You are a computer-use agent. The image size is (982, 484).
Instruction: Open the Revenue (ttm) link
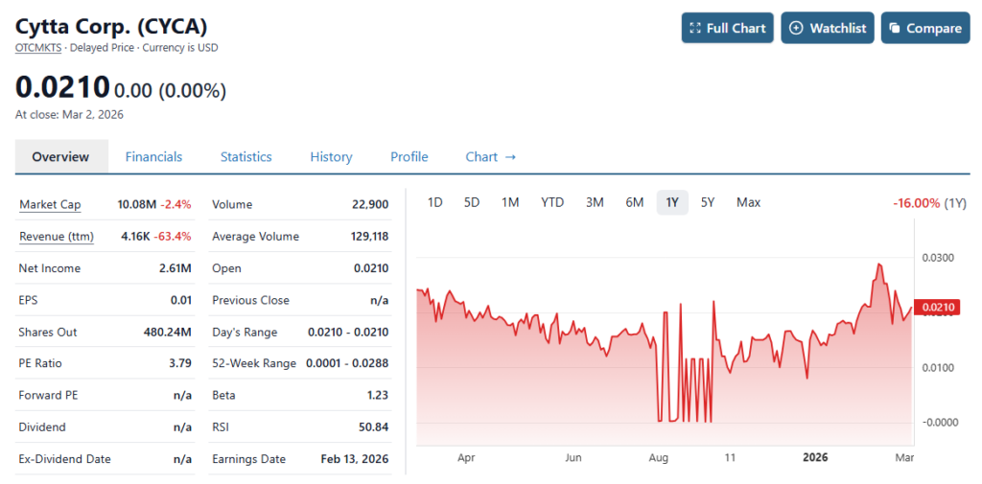click(x=56, y=236)
